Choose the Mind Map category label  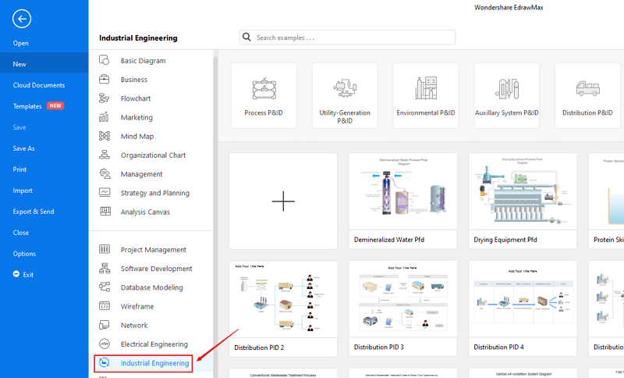[x=137, y=136]
